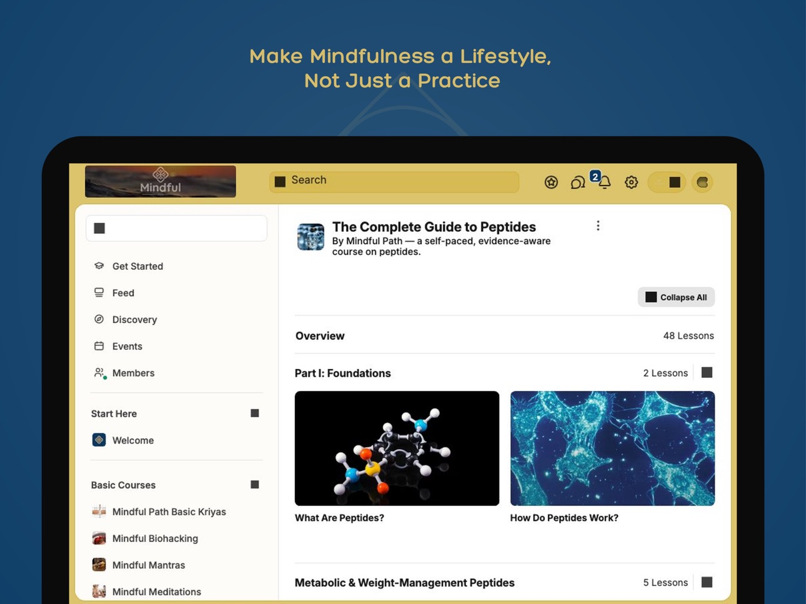The height and width of the screenshot is (604, 806).
Task: Click the Welcome space icon
Action: pos(99,440)
